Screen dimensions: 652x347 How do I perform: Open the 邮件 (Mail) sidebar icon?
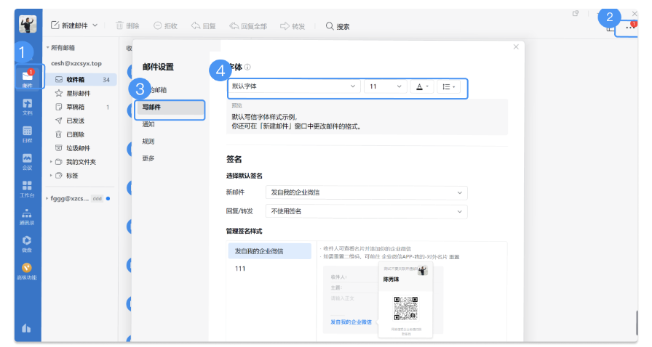point(27,77)
